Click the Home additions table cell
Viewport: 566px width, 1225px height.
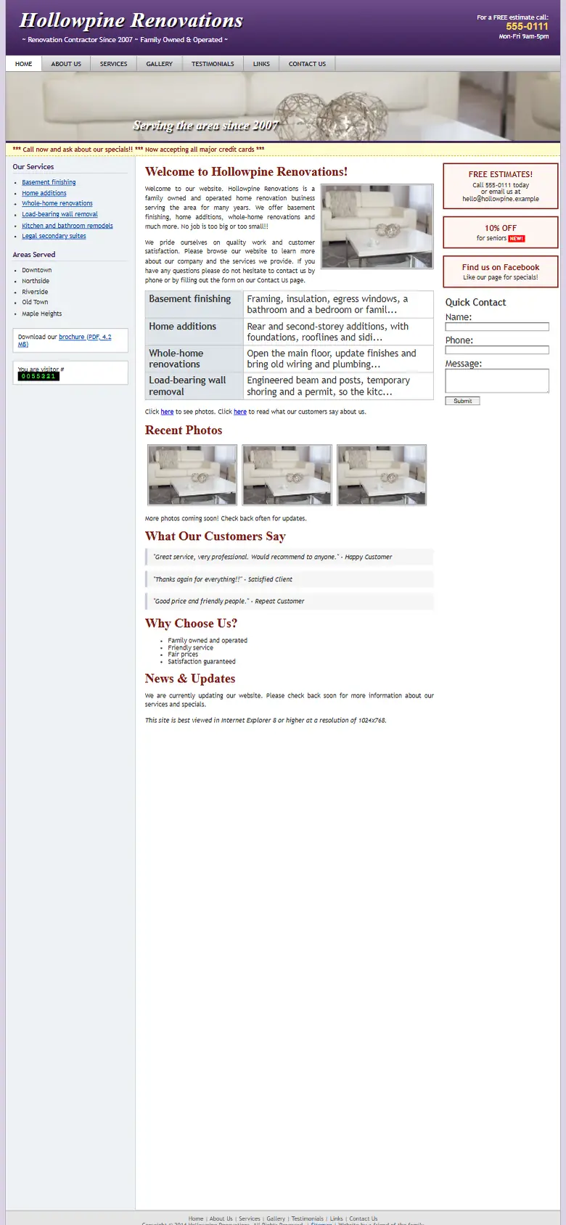[x=194, y=332]
